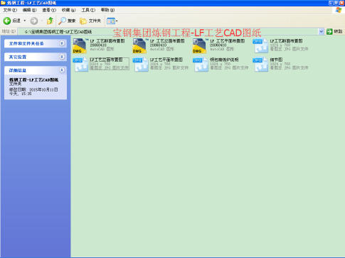
Task: Click the 细节图 file name
Action: 276,60
